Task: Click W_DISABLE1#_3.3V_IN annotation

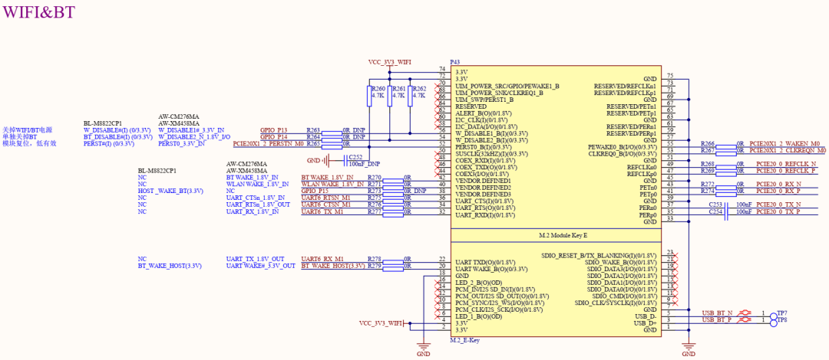Action: point(191,130)
